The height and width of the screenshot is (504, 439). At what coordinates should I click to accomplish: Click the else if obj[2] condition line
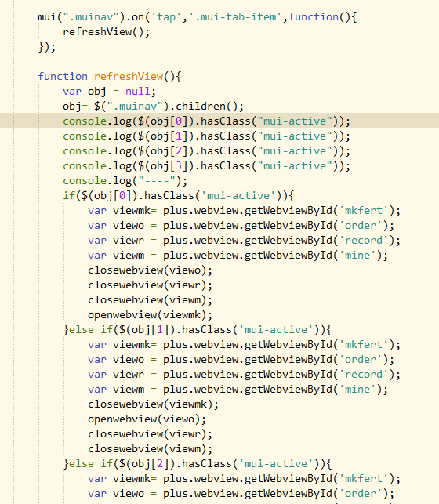[x=198, y=464]
